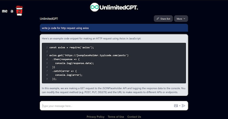228x119 pixels.
Task: Click the Share Bot button
Action: pos(163,19)
